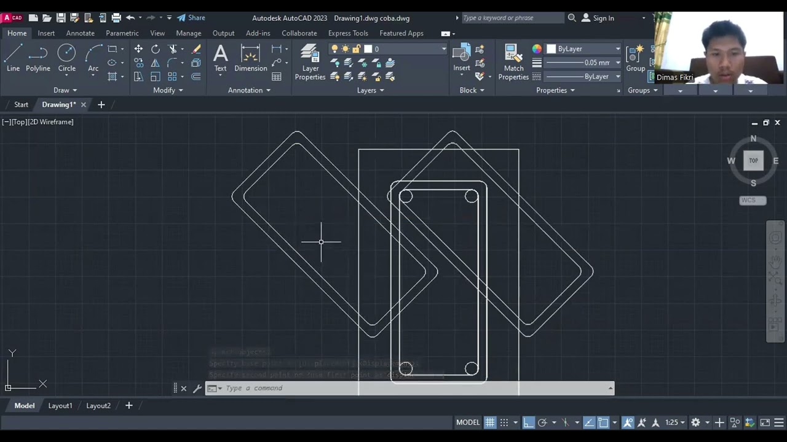Open the object color wheel swatch
Viewport: 787px width, 442px height.
coord(537,49)
